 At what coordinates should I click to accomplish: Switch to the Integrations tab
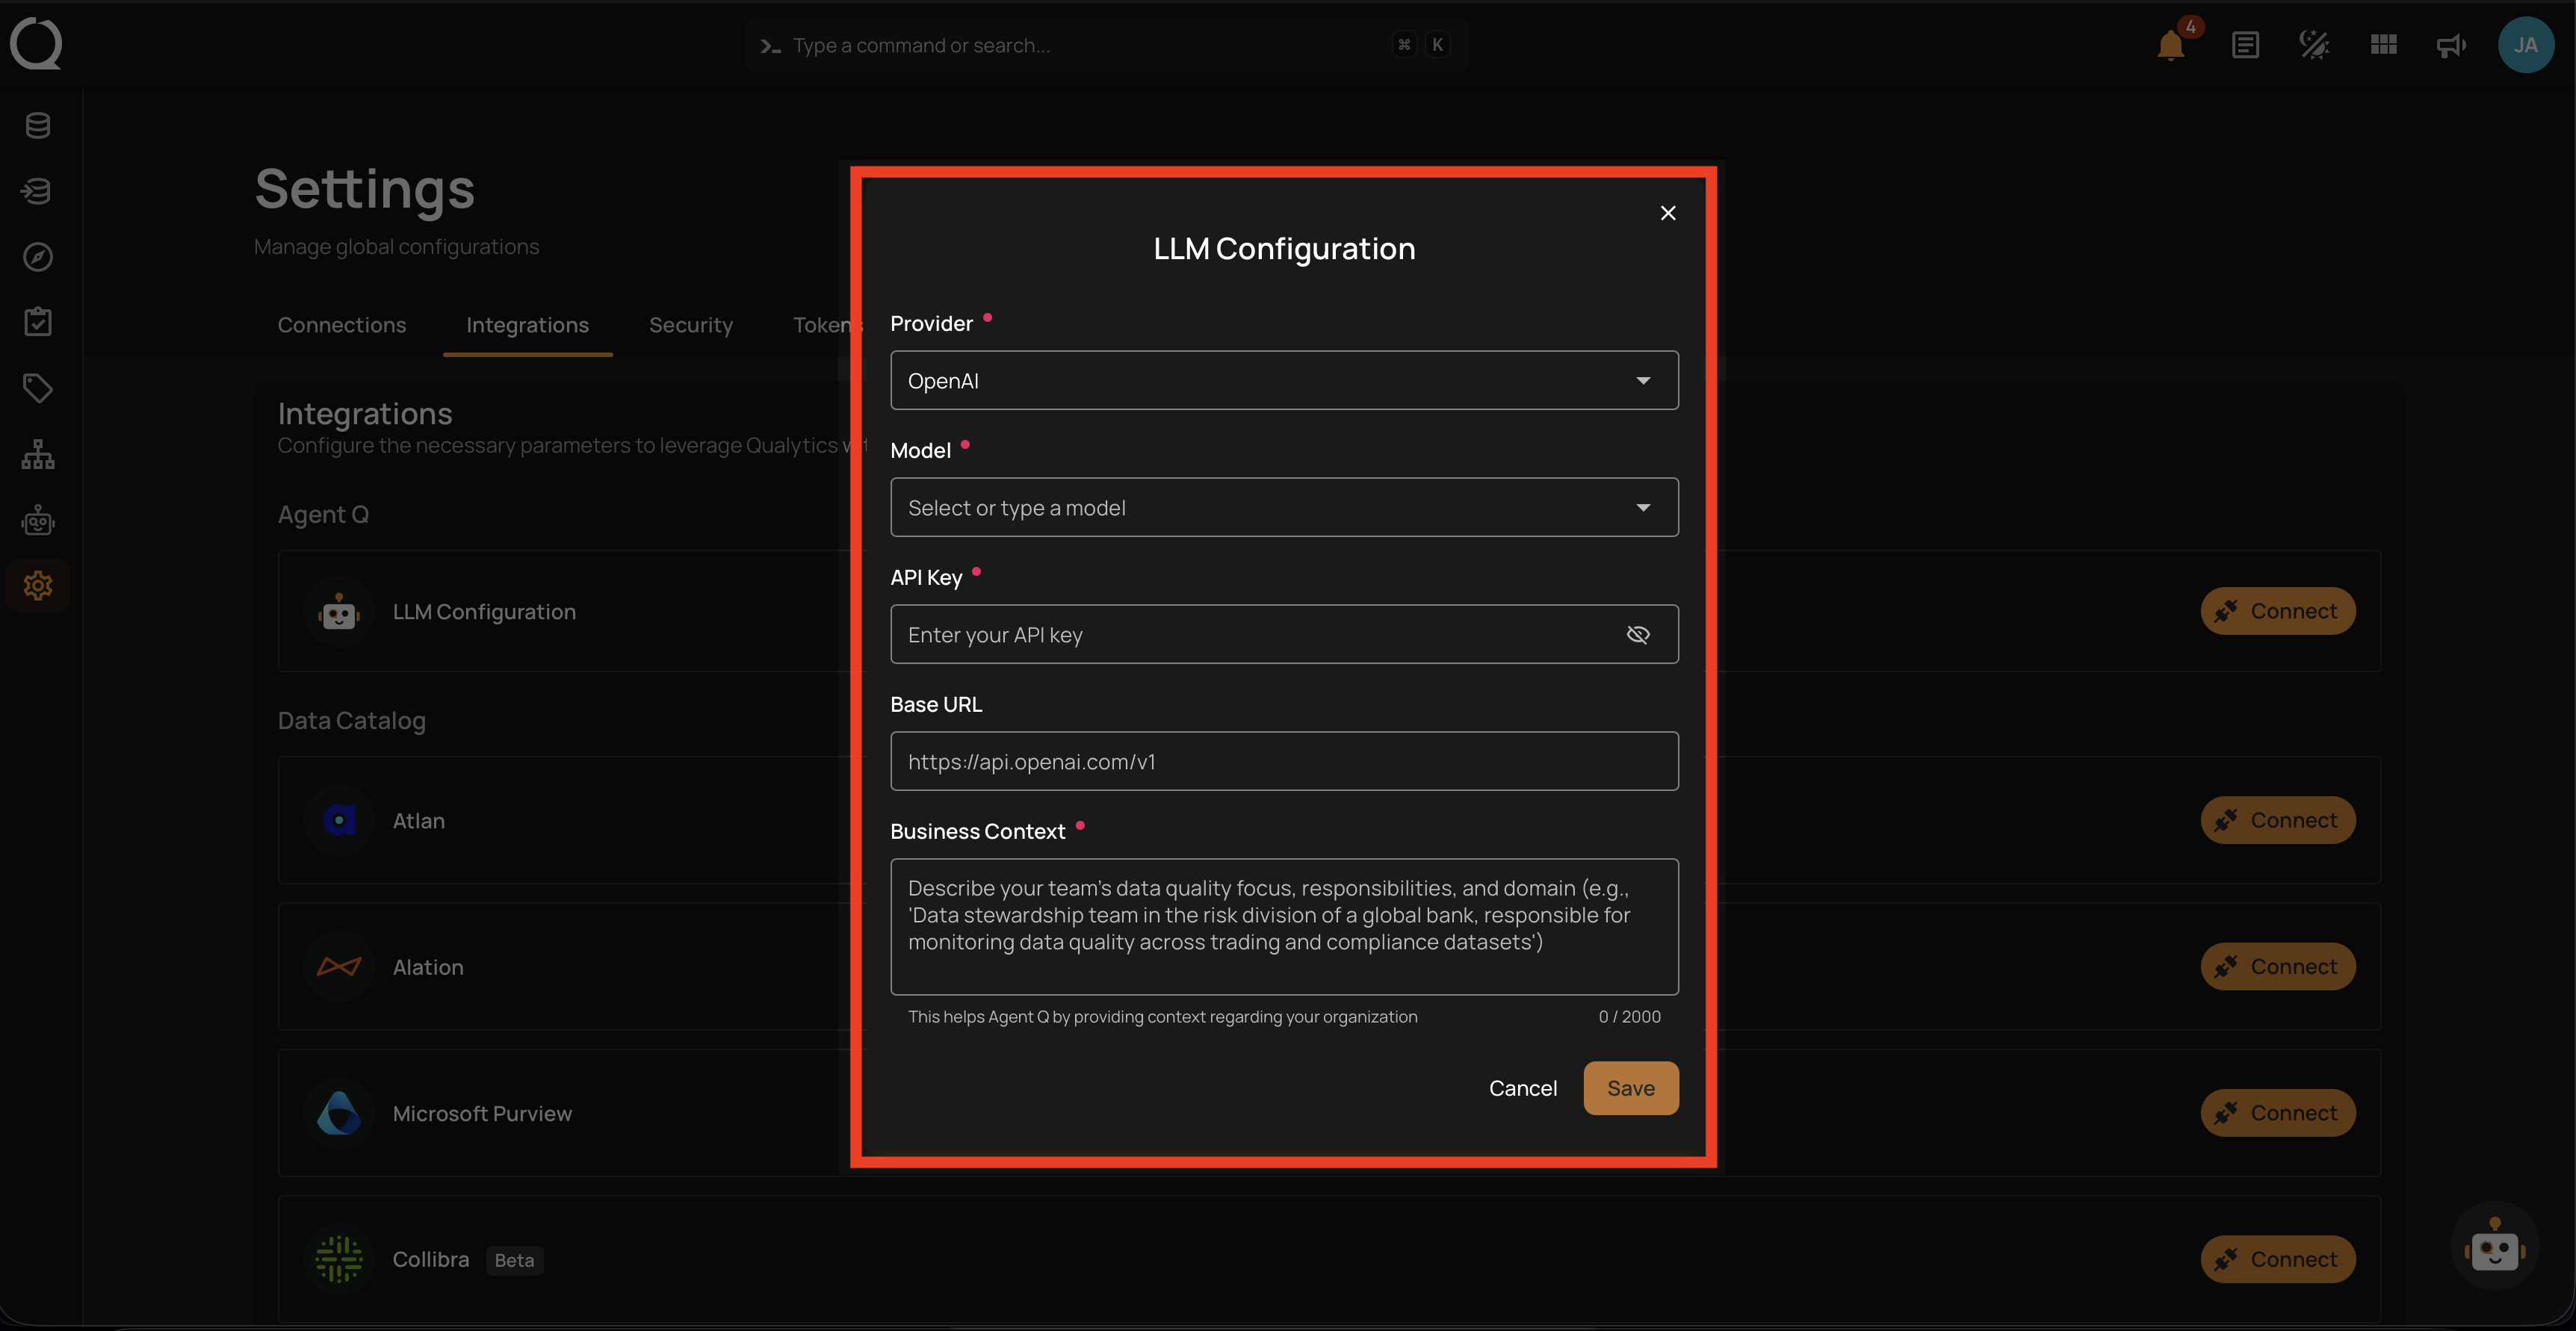click(527, 325)
